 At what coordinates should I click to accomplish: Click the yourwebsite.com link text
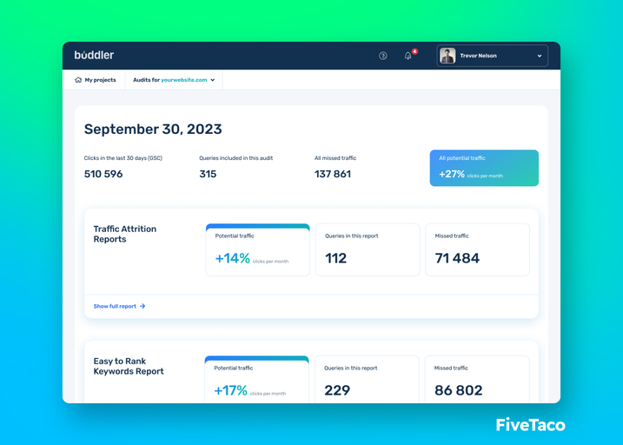click(x=184, y=80)
